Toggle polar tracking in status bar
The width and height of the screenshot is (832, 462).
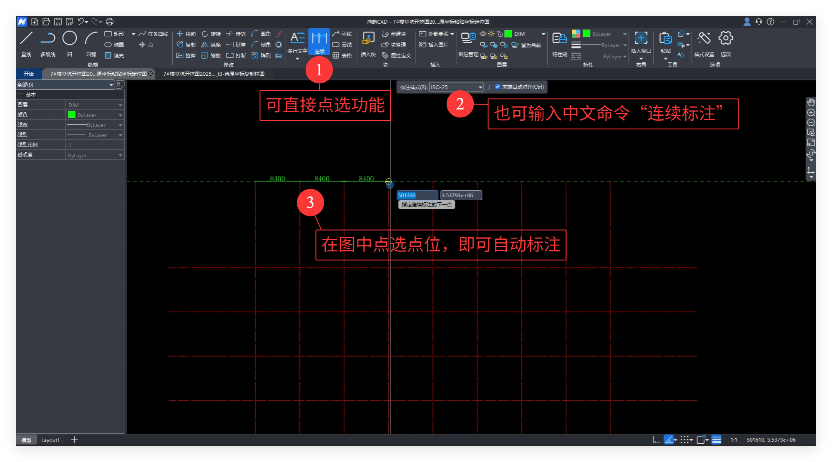pos(669,440)
